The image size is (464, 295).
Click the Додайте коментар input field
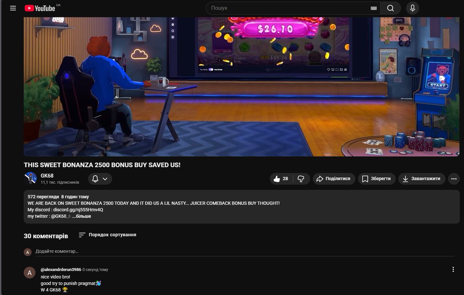245,251
